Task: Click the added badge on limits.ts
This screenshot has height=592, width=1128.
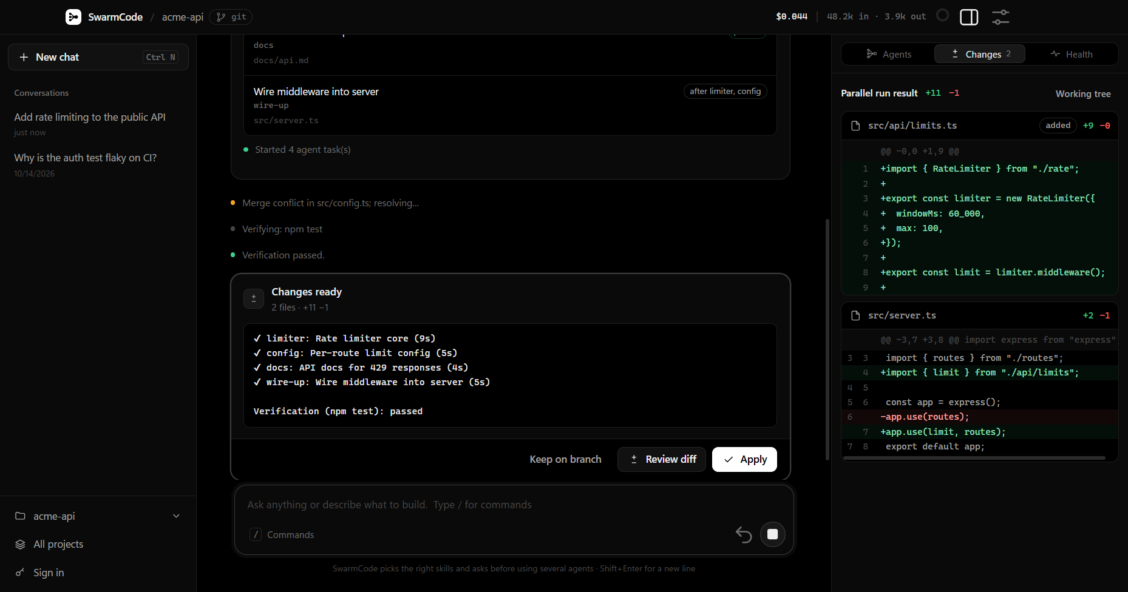Action: pyautogui.click(x=1058, y=126)
